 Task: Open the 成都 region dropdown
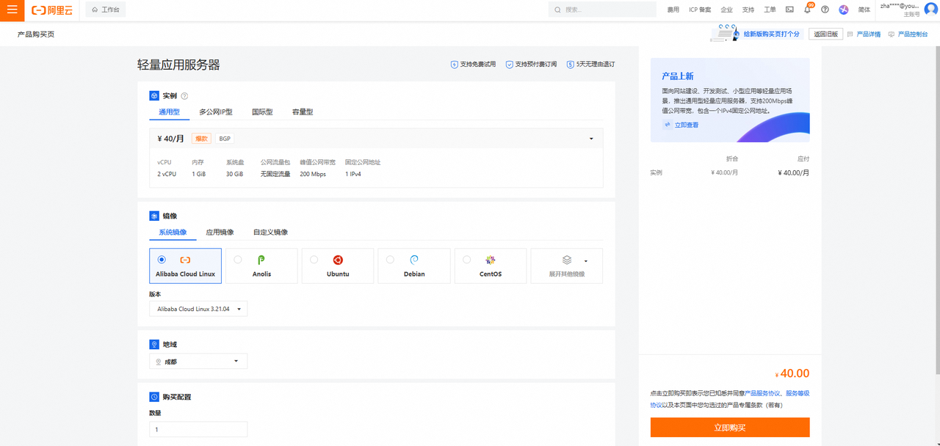coord(198,361)
